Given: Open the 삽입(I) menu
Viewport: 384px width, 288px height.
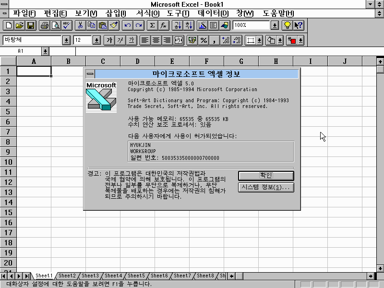Looking at the screenshot, I should tap(116, 13).
